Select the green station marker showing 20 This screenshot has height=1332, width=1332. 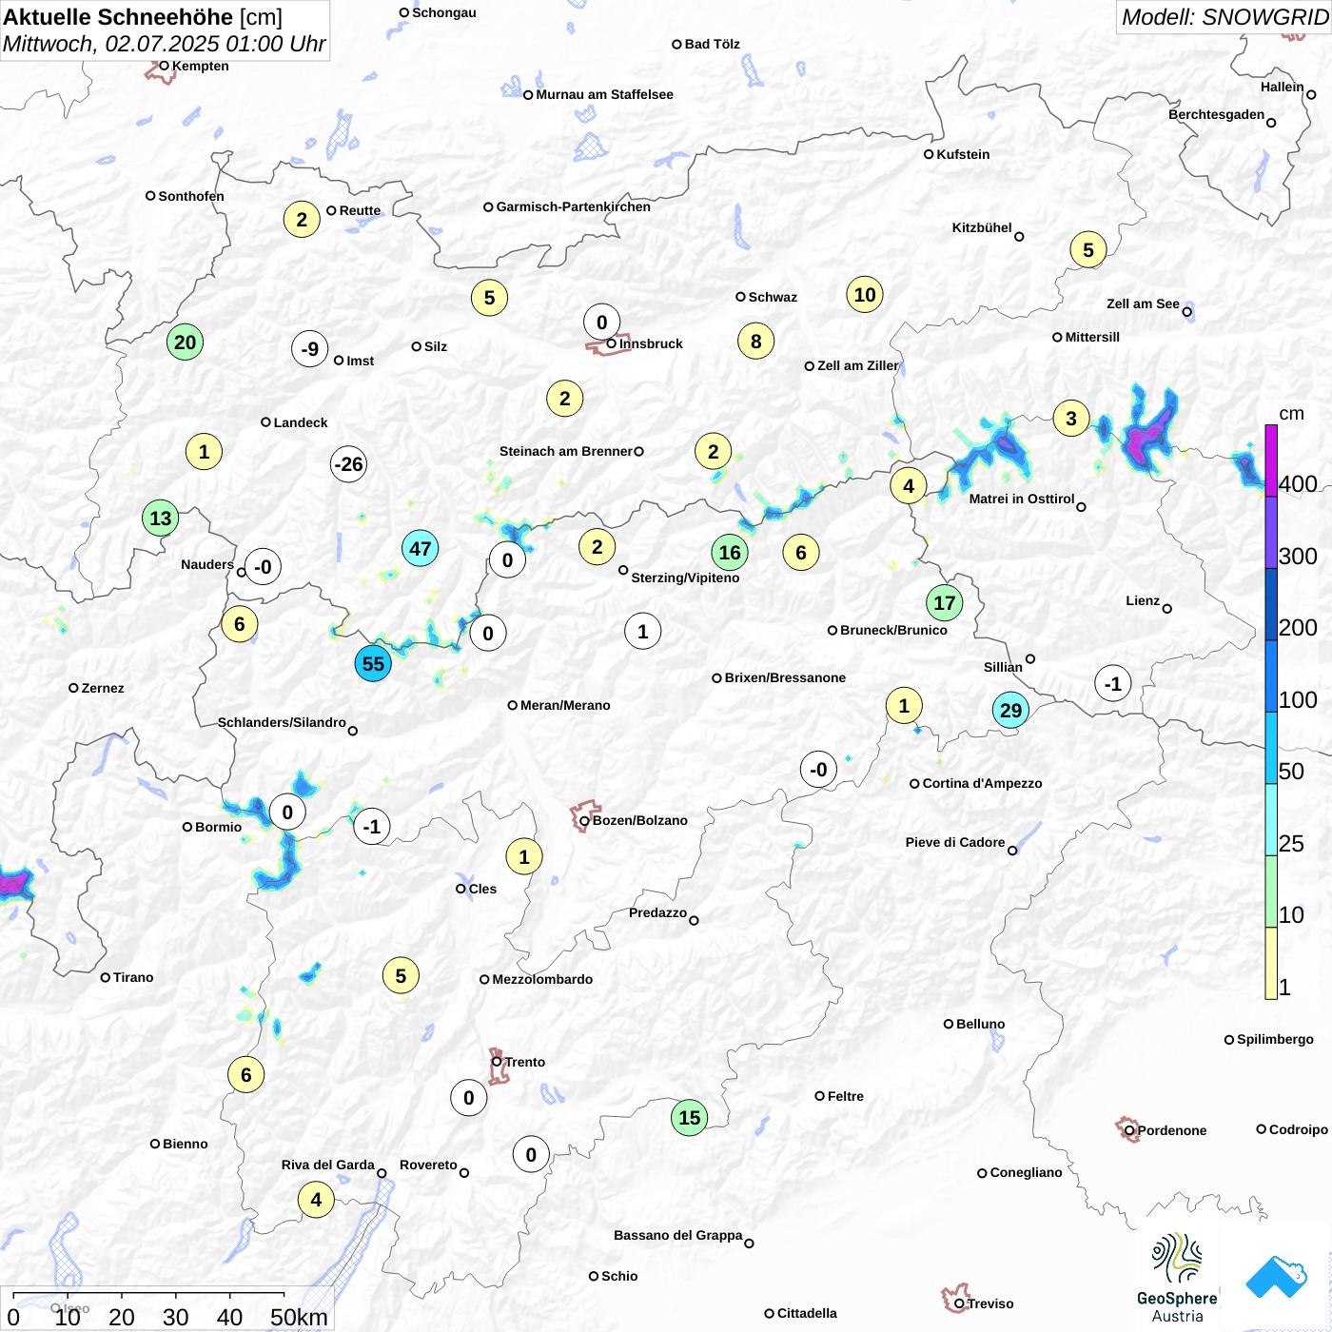click(186, 343)
